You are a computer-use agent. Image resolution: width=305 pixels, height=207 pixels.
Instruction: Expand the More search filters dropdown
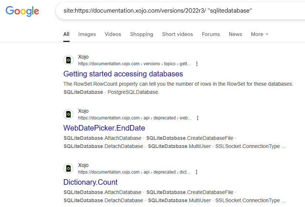pos(259,34)
